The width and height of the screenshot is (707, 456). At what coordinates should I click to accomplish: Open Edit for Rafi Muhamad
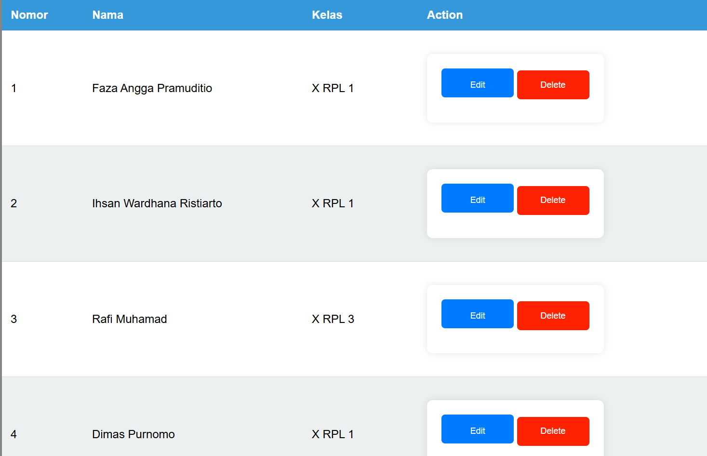point(477,314)
